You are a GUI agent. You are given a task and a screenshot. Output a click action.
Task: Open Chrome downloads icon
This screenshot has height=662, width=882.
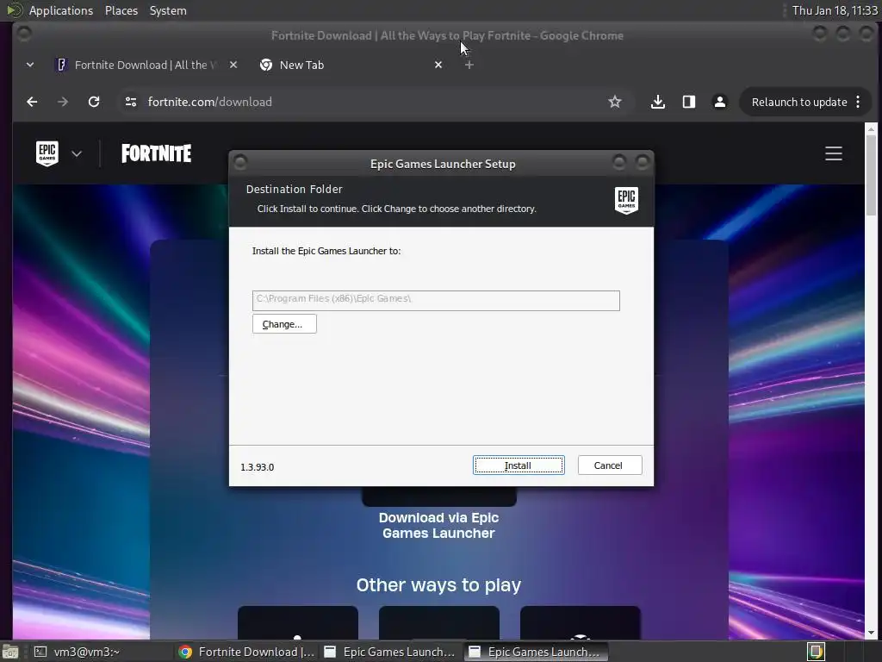click(657, 102)
